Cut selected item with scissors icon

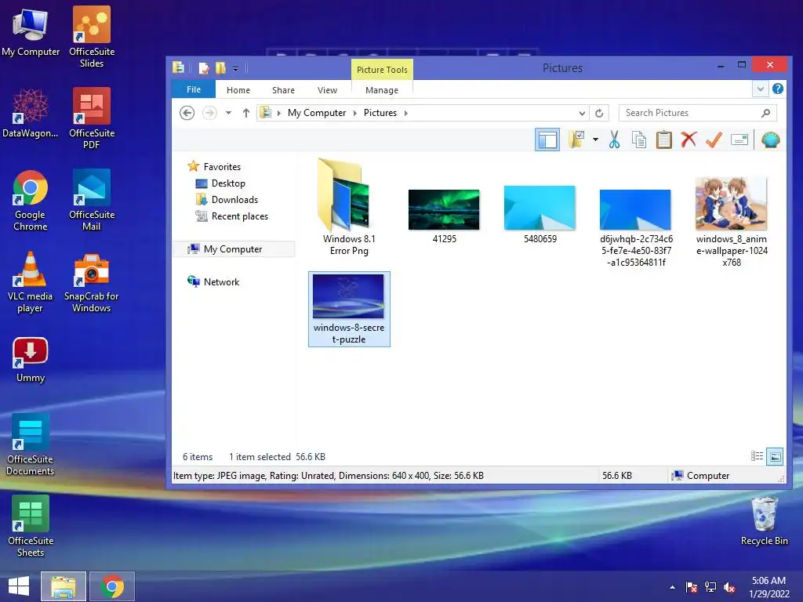(614, 140)
